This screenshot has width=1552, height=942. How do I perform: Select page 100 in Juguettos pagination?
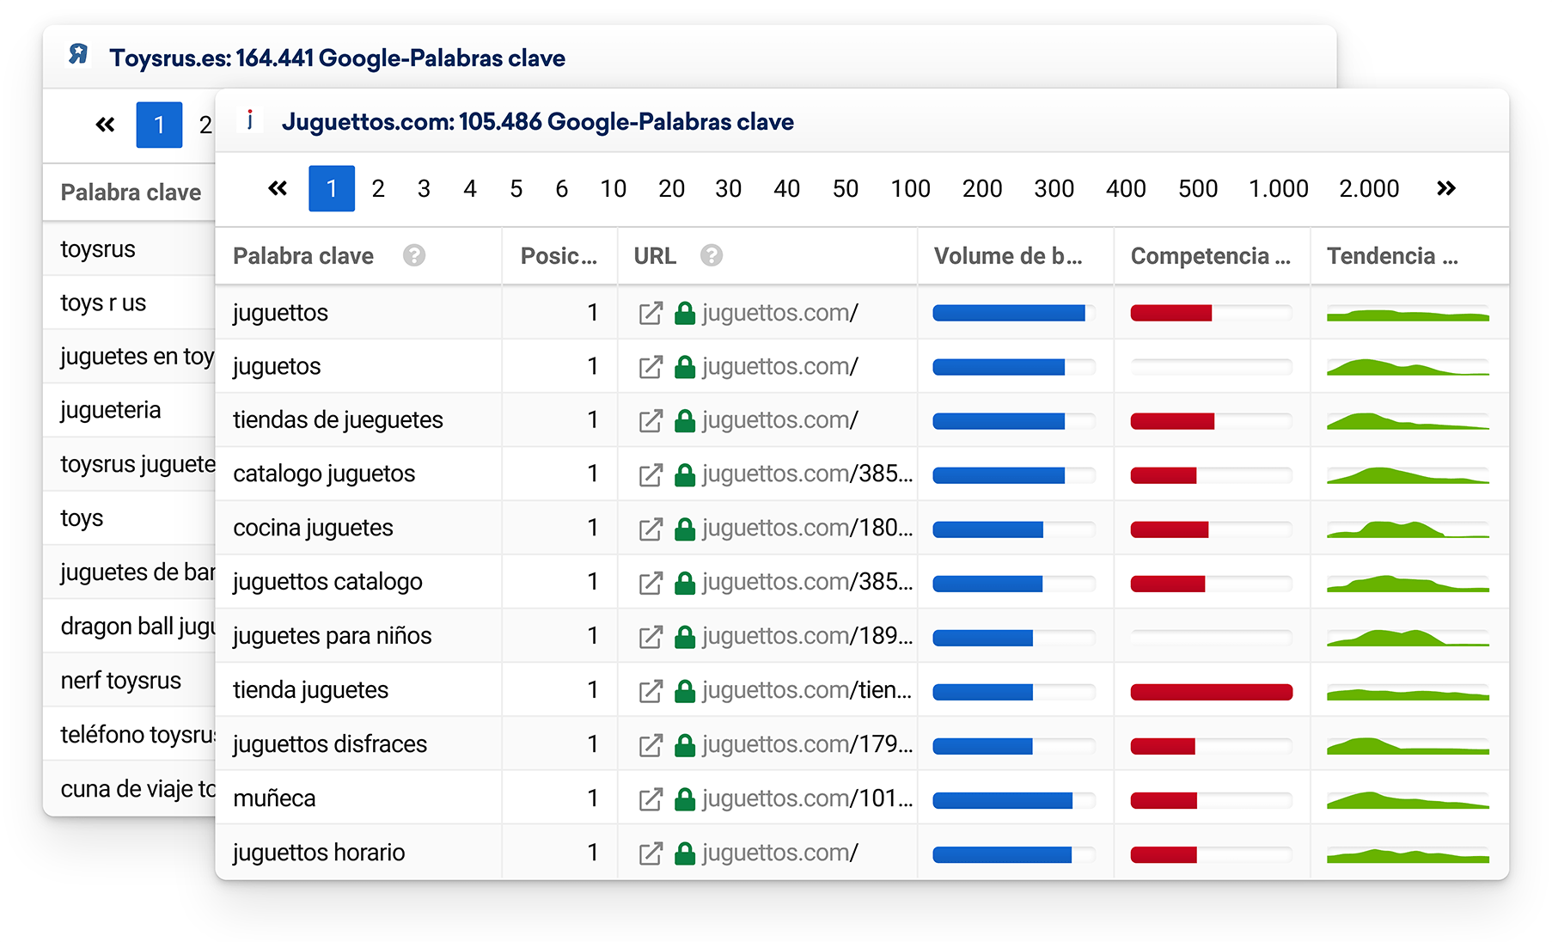910,188
